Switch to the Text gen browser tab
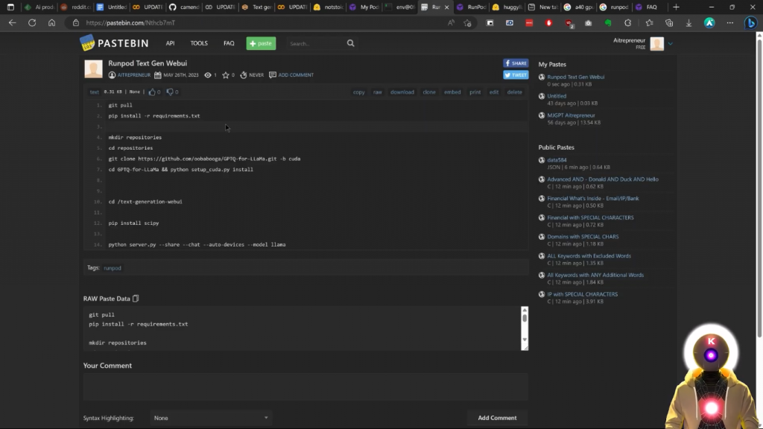This screenshot has width=763, height=429. click(x=257, y=7)
